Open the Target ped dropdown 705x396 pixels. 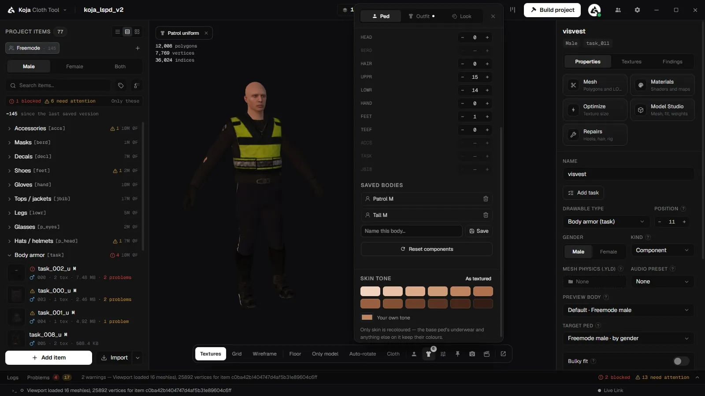[x=628, y=338]
